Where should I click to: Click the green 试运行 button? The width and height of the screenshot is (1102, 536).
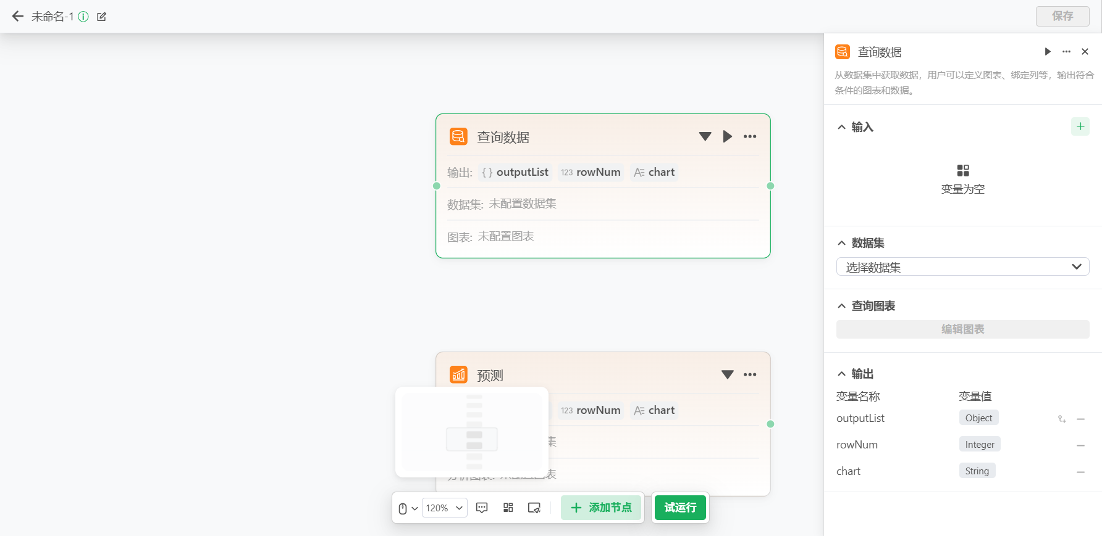pos(679,508)
